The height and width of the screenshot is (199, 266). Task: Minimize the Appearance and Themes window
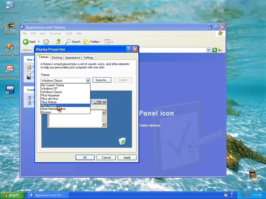pyautogui.click(x=210, y=27)
